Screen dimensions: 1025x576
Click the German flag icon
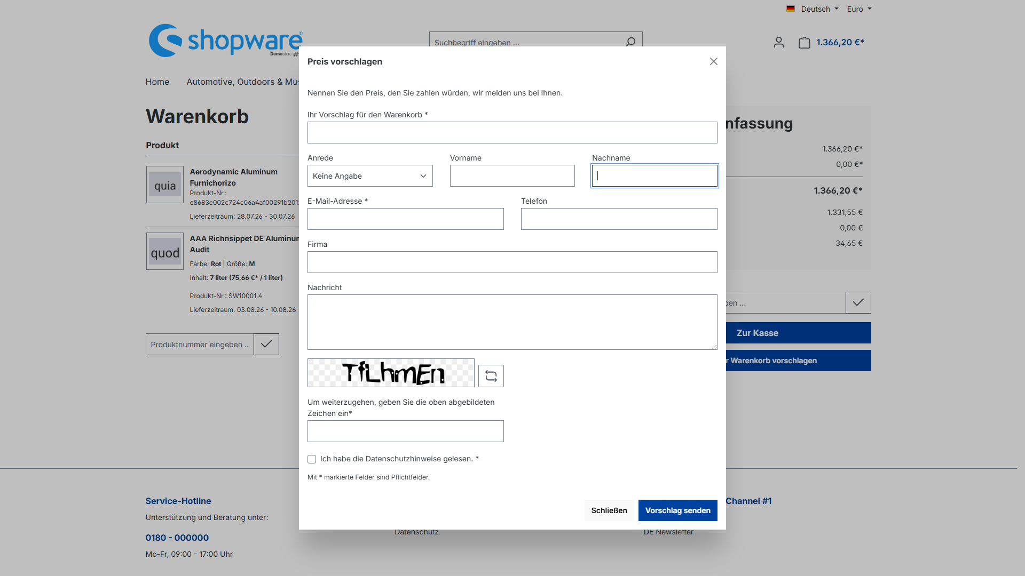tap(791, 9)
